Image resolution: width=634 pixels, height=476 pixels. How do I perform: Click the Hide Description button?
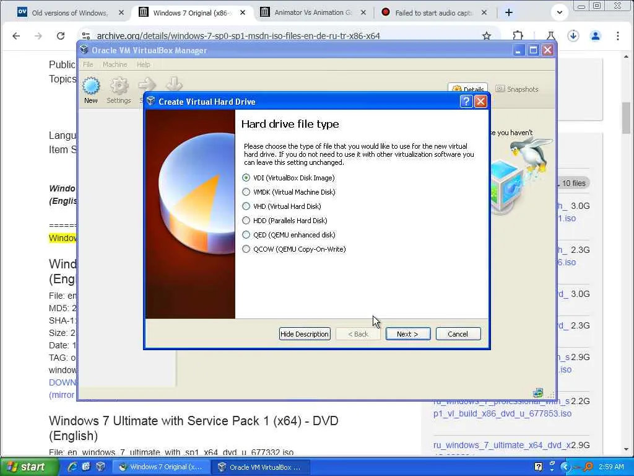(x=305, y=334)
